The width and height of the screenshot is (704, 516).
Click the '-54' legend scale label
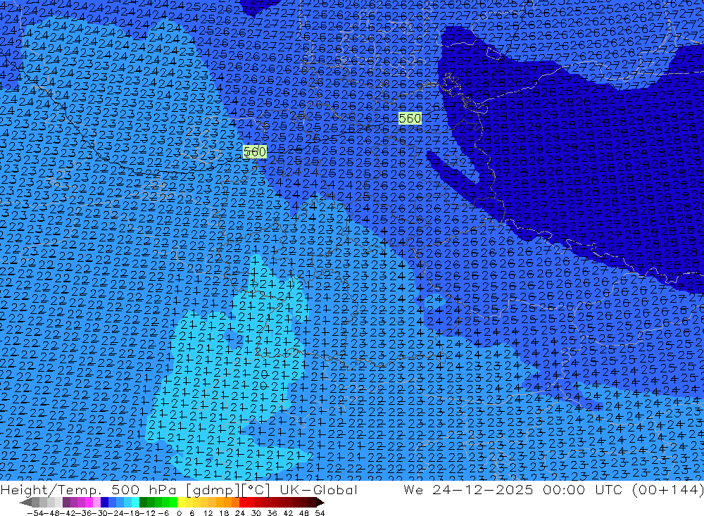coord(35,513)
